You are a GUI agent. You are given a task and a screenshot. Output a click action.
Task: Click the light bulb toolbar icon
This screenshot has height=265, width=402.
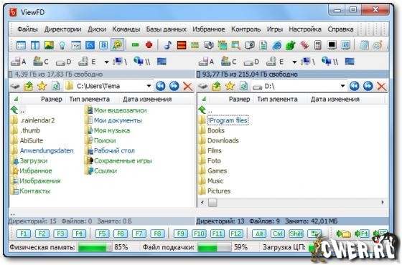[62, 45]
